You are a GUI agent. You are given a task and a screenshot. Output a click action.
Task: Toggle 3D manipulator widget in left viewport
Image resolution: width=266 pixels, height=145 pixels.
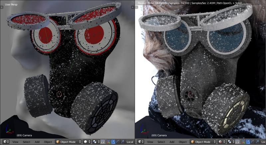pos(108,142)
